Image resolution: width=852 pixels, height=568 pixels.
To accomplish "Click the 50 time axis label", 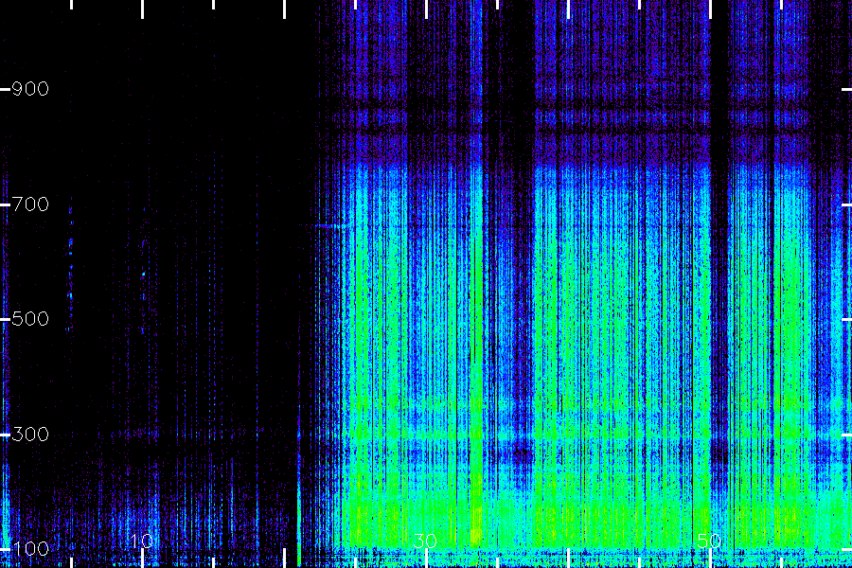I will (x=709, y=541).
